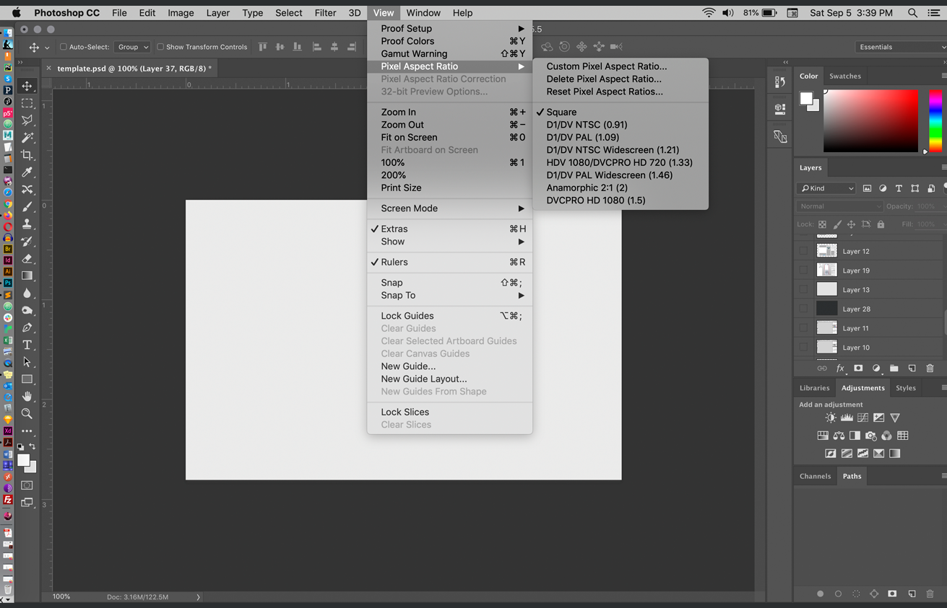Click the foreground color swatch in toolbar
This screenshot has width=947, height=608.
coord(24,460)
